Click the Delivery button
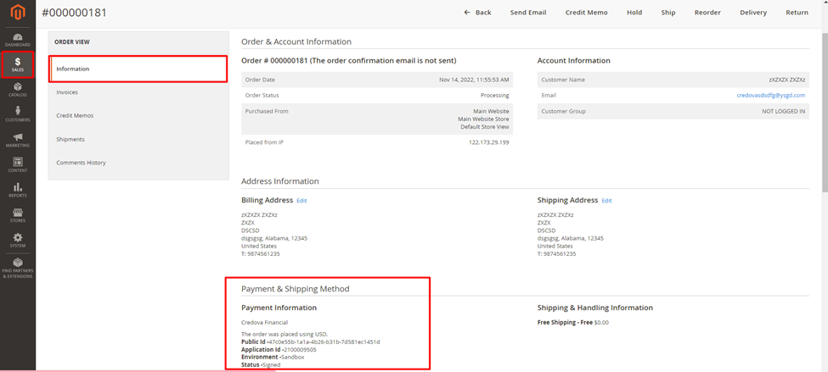This screenshot has width=828, height=372. point(753,13)
